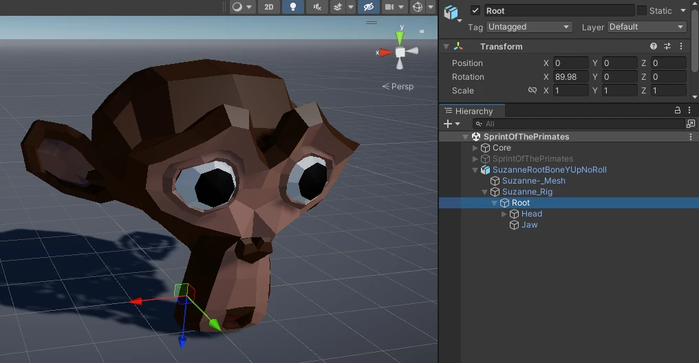Expand the Core object
Image resolution: width=699 pixels, height=363 pixels.
475,148
